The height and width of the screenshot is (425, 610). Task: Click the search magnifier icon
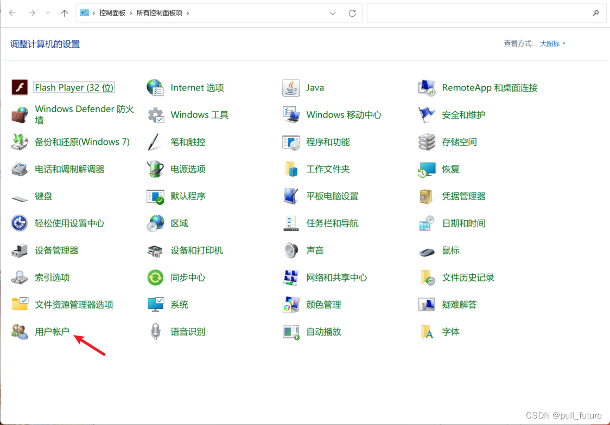tap(595, 13)
